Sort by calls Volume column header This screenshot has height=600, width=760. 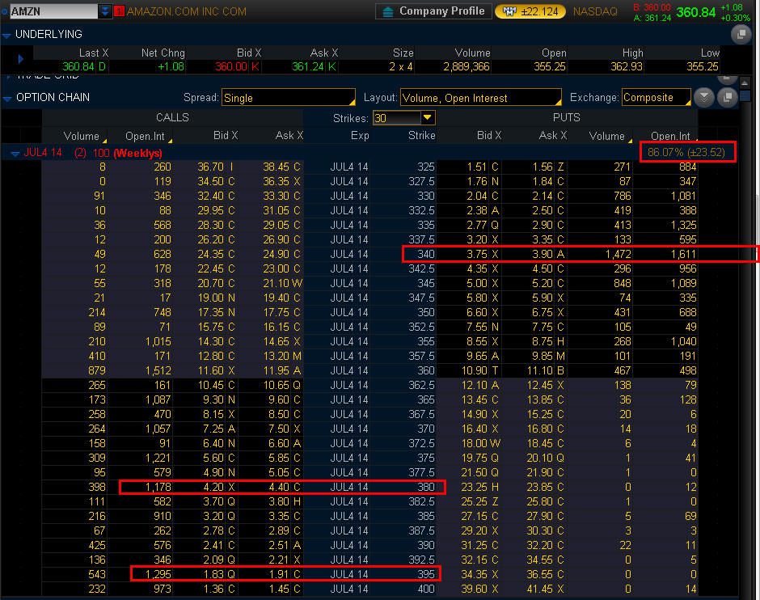81,136
